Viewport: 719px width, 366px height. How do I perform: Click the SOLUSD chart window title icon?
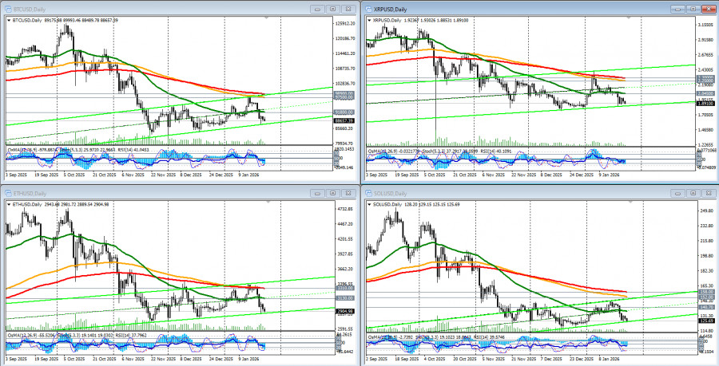[x=368, y=193]
